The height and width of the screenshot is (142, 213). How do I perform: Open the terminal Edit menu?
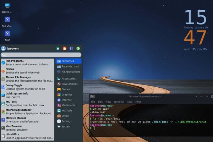tap(100, 102)
